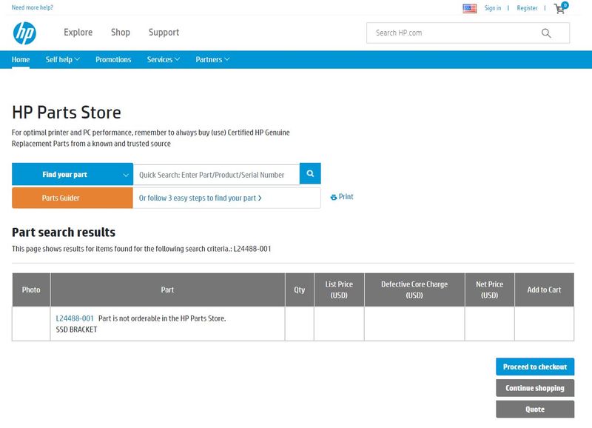The image size is (592, 428).
Task: Click the magnifier in HP.com search
Action: pos(546,33)
